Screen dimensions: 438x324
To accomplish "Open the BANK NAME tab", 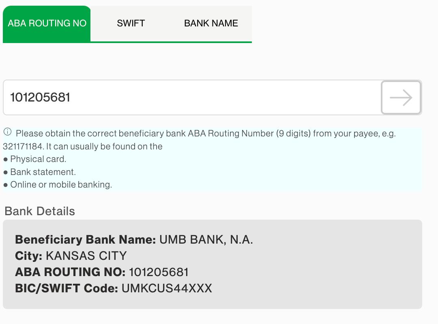I will point(210,23).
